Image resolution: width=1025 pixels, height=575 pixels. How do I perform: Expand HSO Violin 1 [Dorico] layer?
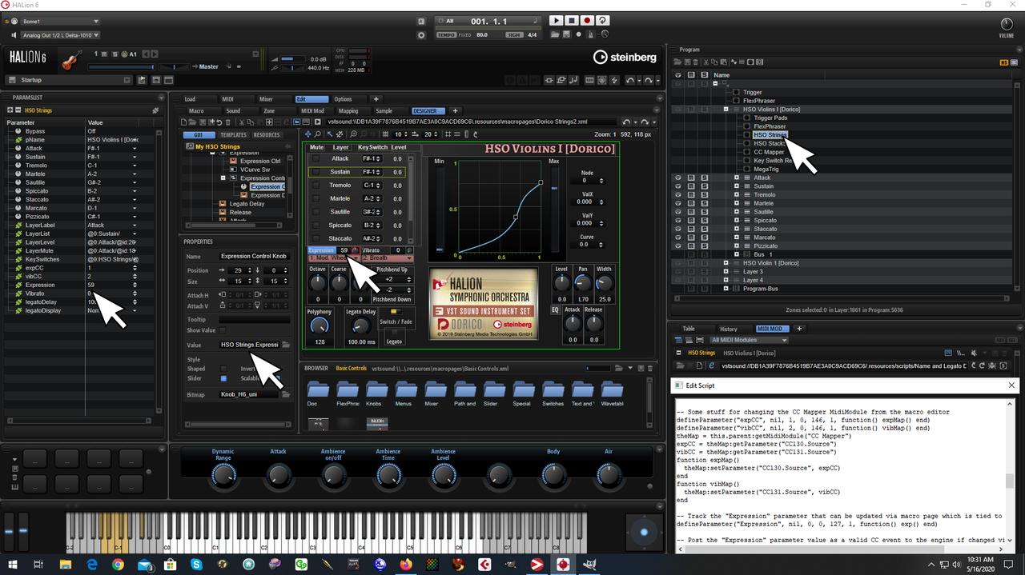pyautogui.click(x=726, y=263)
